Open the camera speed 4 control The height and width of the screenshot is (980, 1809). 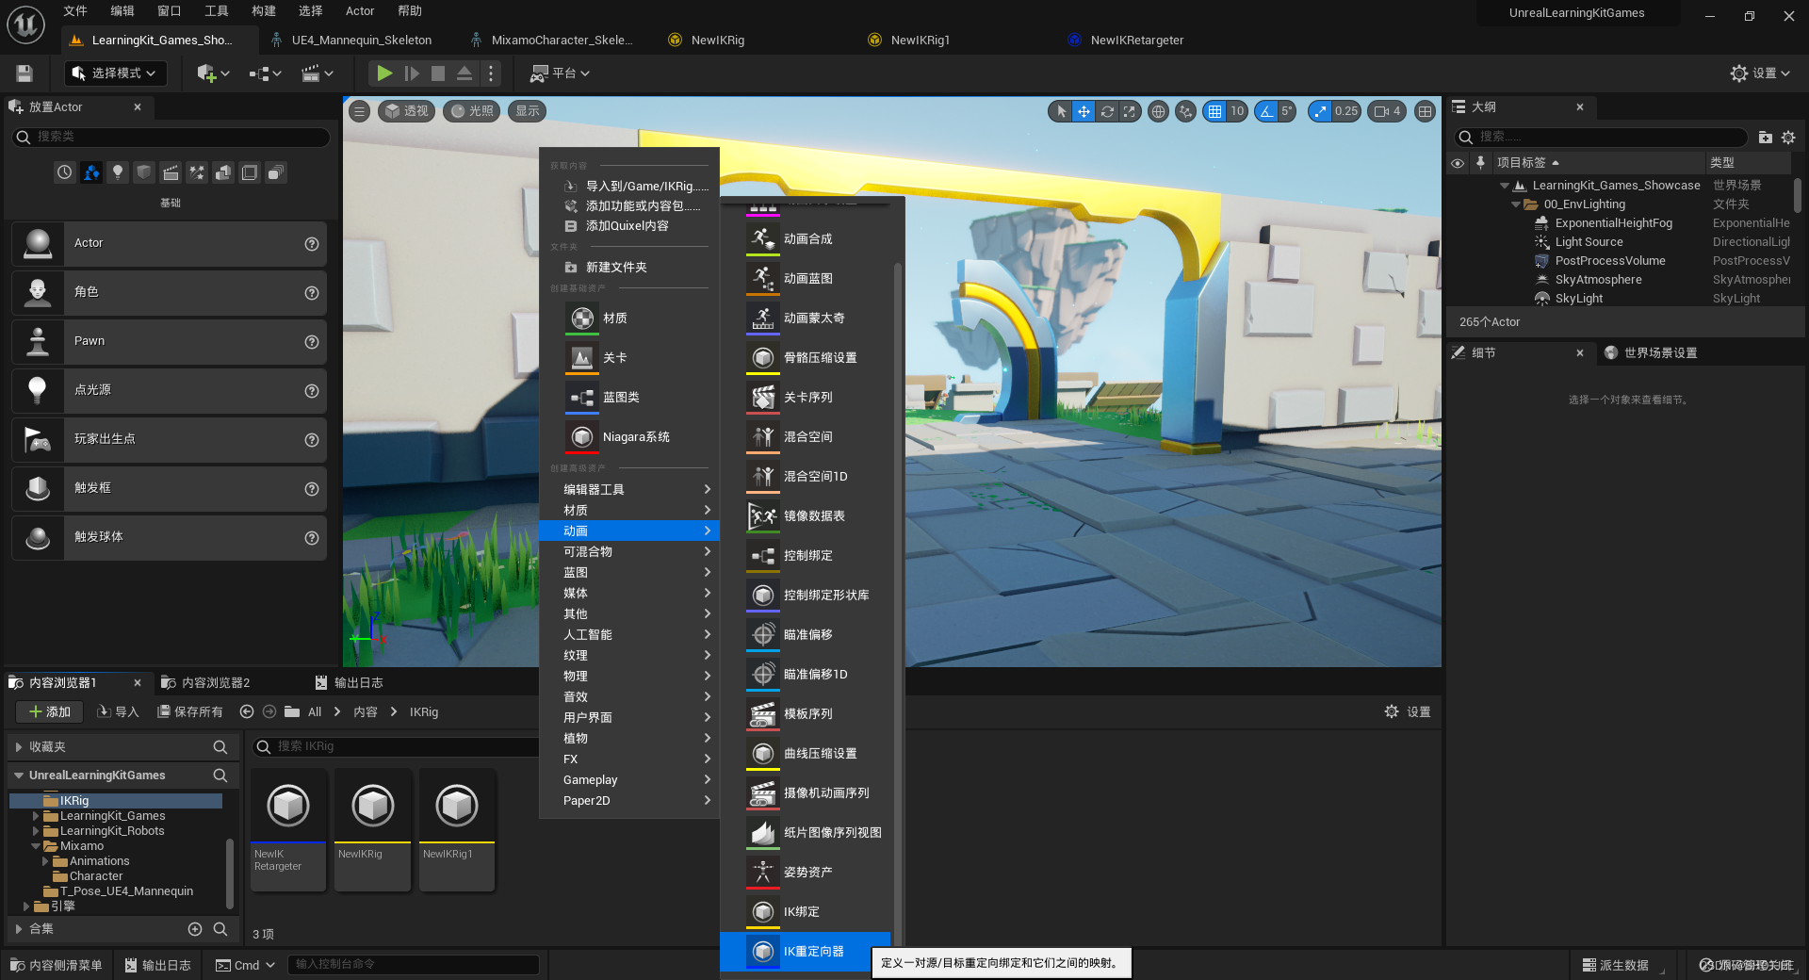click(x=1388, y=111)
